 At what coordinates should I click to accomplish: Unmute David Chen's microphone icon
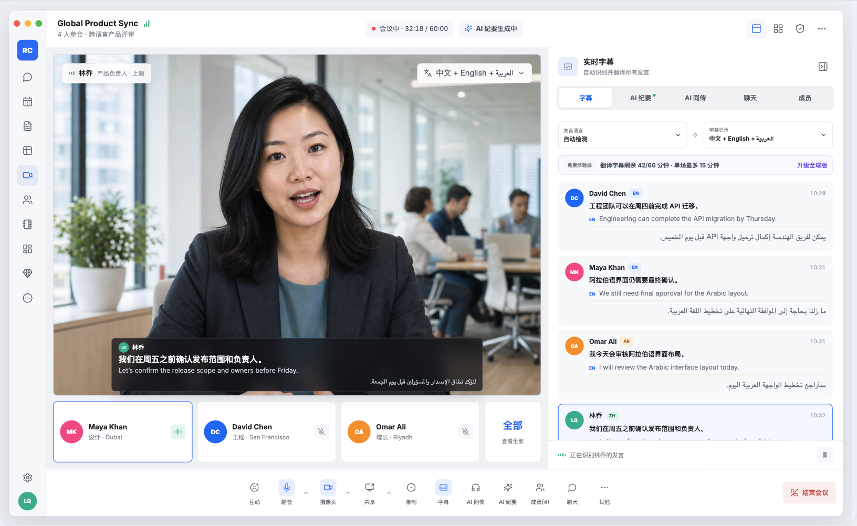click(x=322, y=432)
